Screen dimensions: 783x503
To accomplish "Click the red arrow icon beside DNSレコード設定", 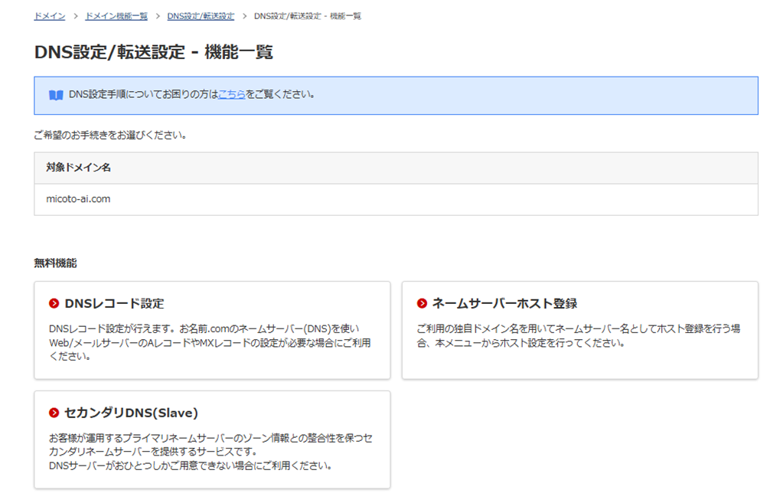I will [54, 303].
